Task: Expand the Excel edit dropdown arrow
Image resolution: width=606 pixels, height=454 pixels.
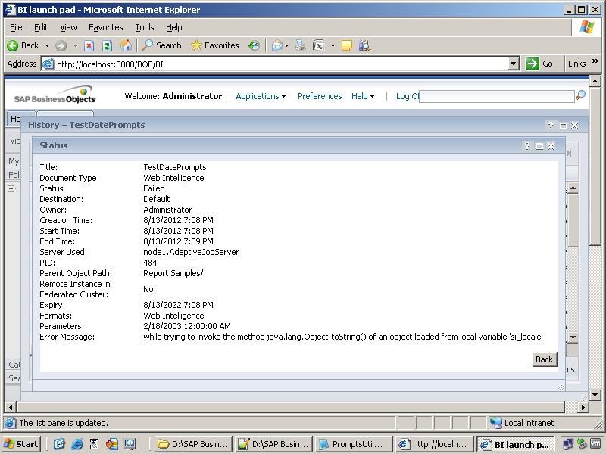Action: coord(333,46)
